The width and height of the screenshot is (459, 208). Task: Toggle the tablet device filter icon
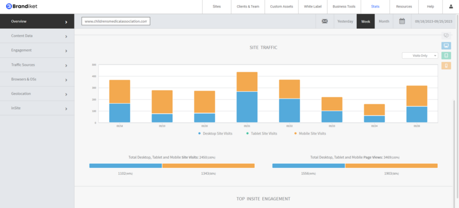(x=446, y=56)
